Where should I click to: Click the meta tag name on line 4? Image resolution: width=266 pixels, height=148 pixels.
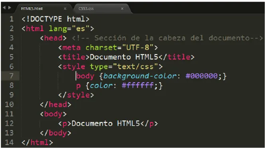point(71,47)
